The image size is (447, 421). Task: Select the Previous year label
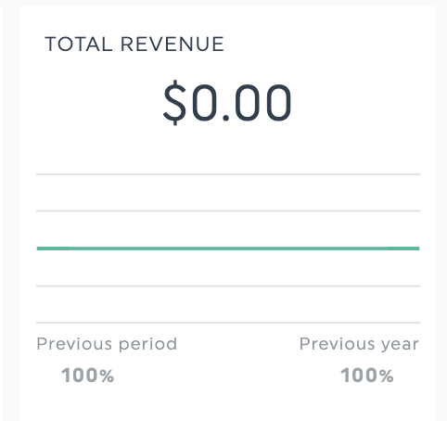click(x=359, y=344)
